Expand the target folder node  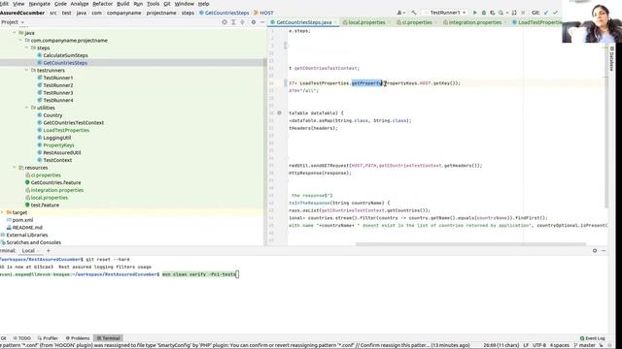2,212
